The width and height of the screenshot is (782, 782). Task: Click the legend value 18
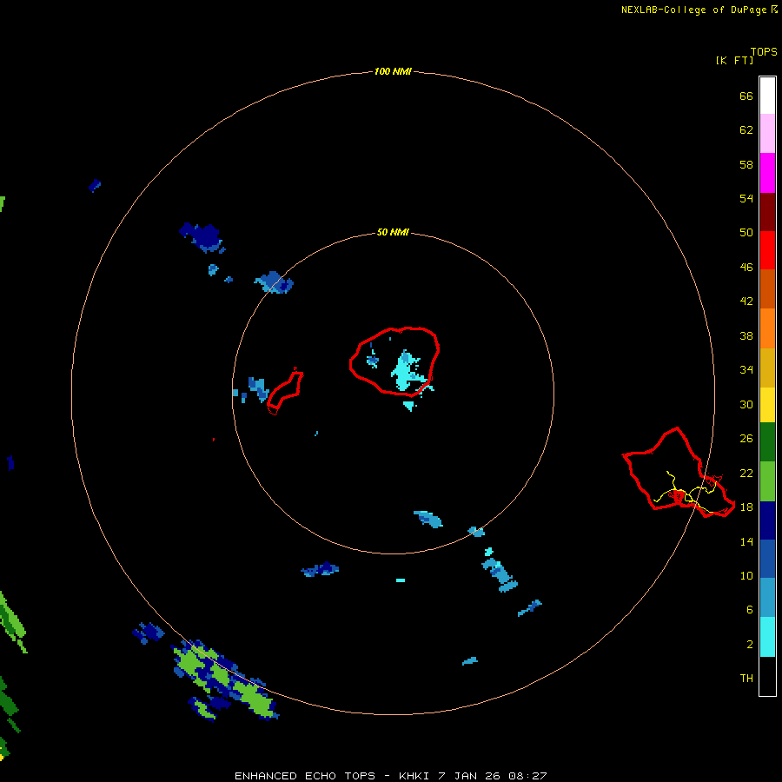click(746, 507)
